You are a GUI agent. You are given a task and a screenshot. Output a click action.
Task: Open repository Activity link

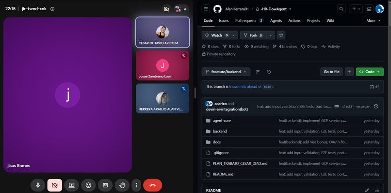pos(331,47)
